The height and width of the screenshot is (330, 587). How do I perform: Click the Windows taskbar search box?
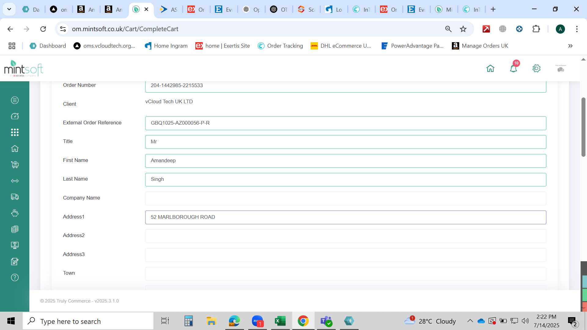(88, 321)
